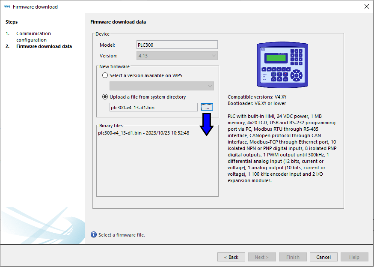Select 'Select a version available on WPS' option
This screenshot has height=267, width=374.
tap(105, 75)
